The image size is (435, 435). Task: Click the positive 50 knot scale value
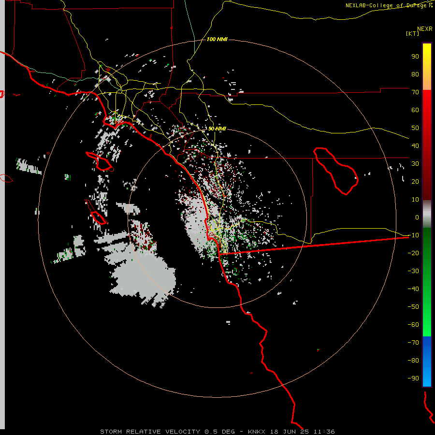(x=415, y=128)
